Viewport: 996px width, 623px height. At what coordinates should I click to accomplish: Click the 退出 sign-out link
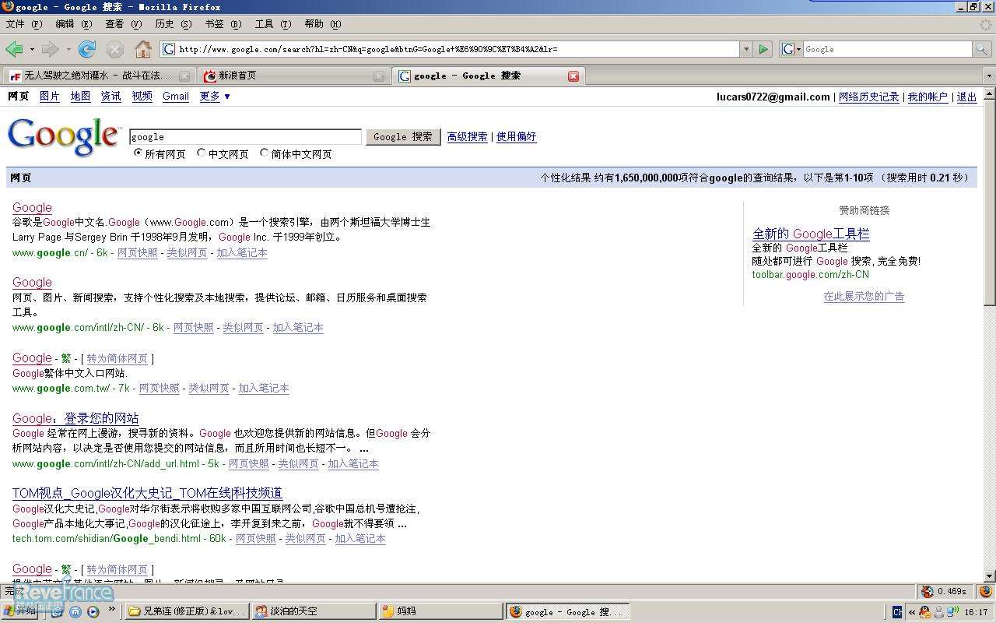tap(966, 97)
